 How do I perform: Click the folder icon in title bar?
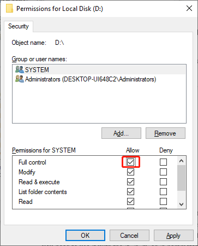pyautogui.click(x=9, y=8)
